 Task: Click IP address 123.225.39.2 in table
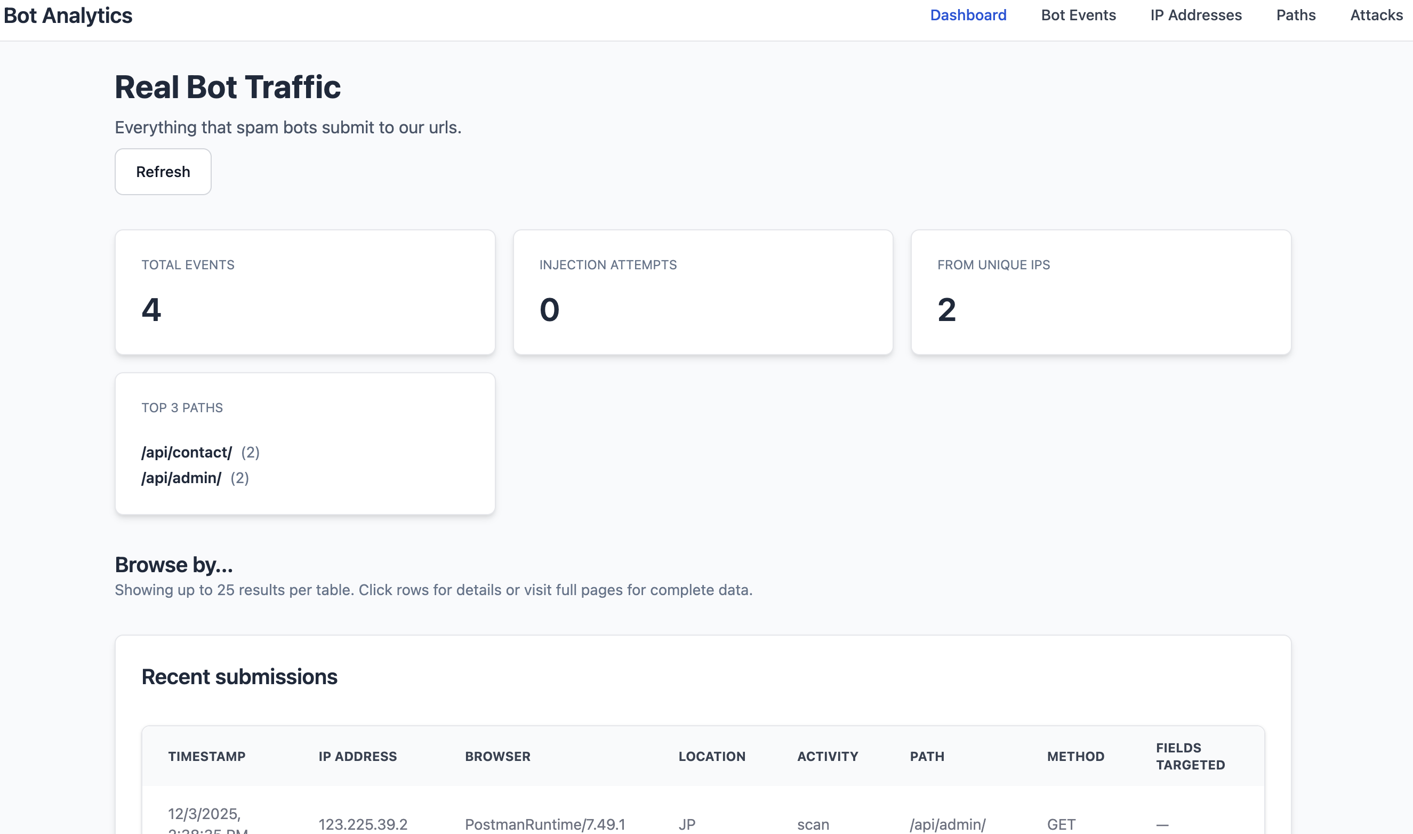[x=363, y=824]
